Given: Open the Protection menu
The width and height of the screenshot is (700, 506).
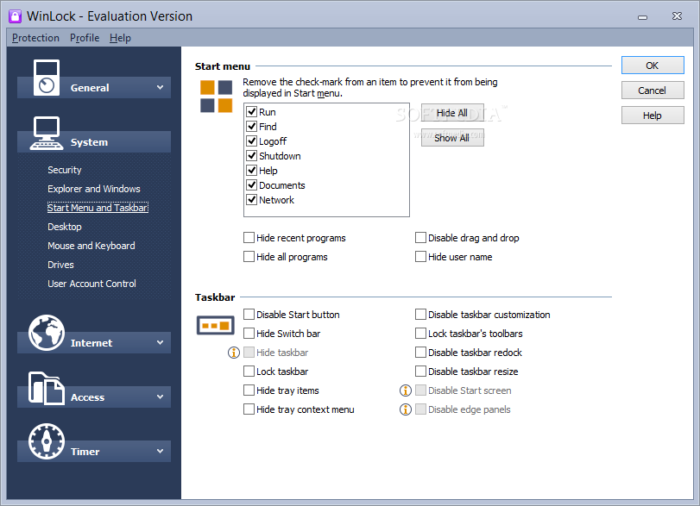Looking at the screenshot, I should [35, 38].
